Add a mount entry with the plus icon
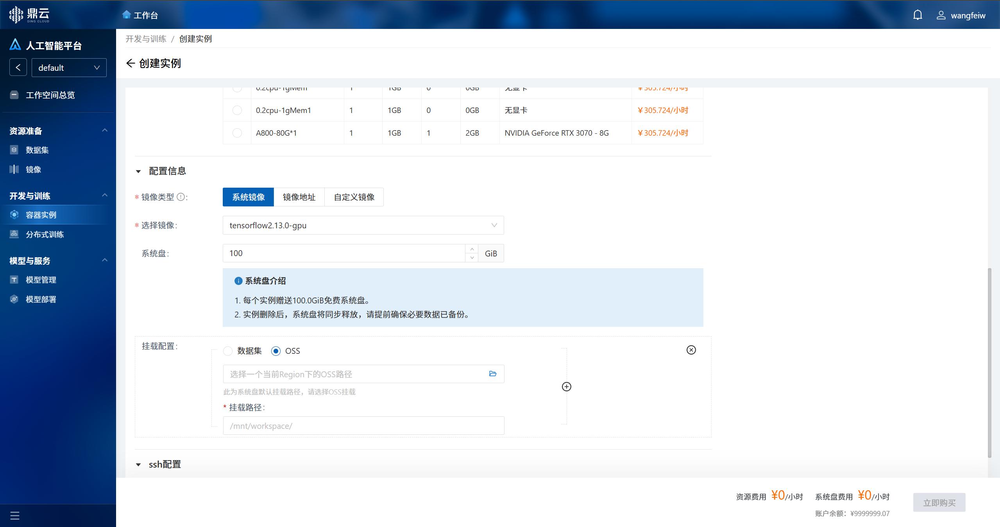Screen dimensions: 1000x527 [x=566, y=387]
